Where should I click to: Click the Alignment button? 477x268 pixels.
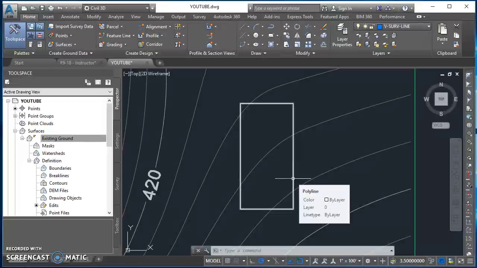pos(156,26)
